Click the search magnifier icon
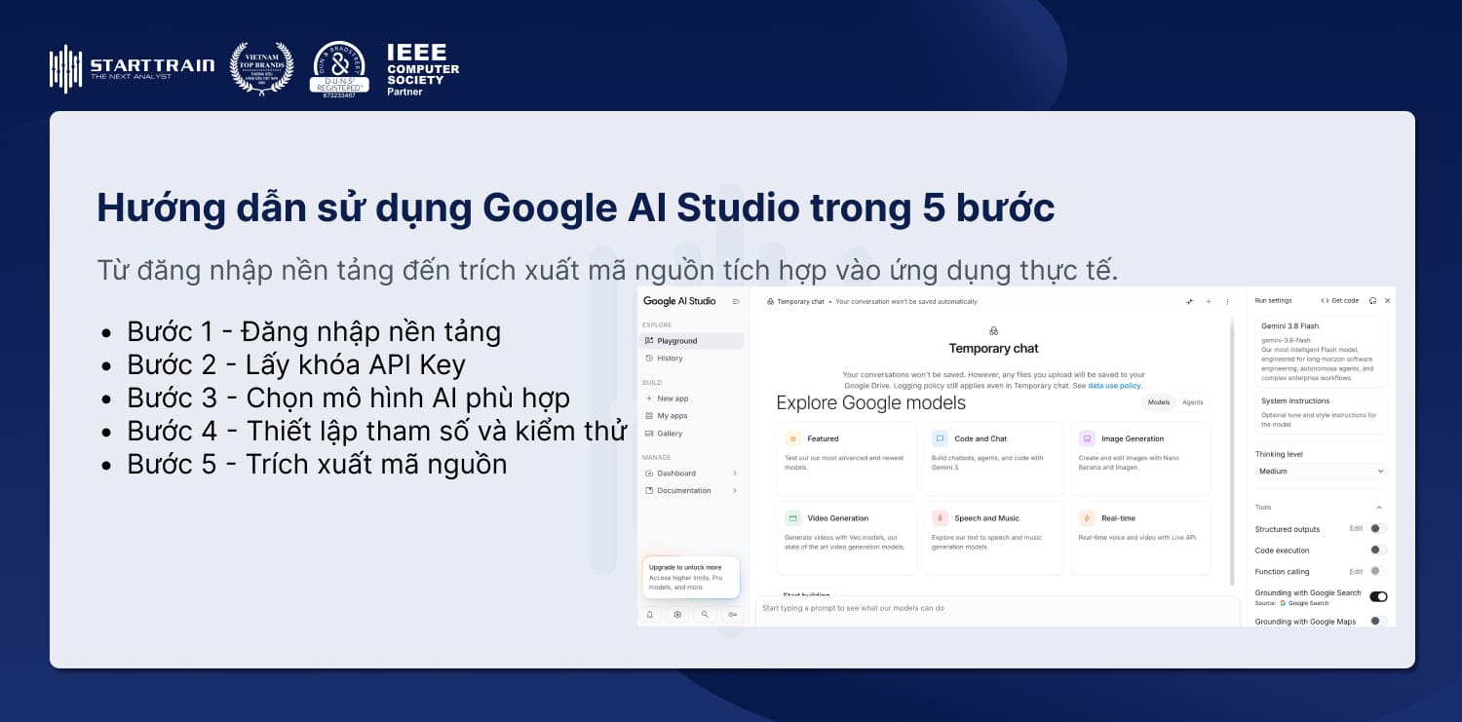 [x=705, y=615]
